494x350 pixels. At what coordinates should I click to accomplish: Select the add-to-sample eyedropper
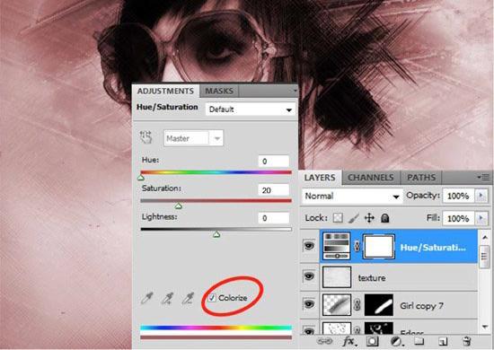[x=168, y=298]
